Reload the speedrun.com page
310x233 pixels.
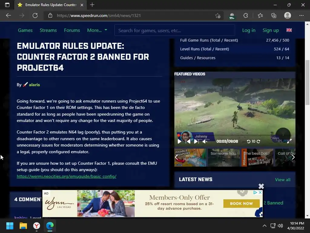[35, 15]
